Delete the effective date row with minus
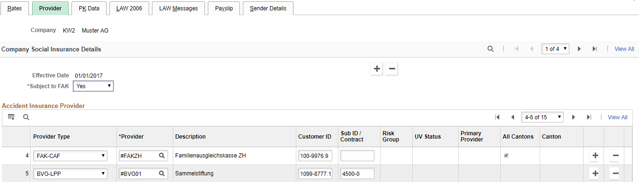Screen dimensions: 639x182 point(391,69)
